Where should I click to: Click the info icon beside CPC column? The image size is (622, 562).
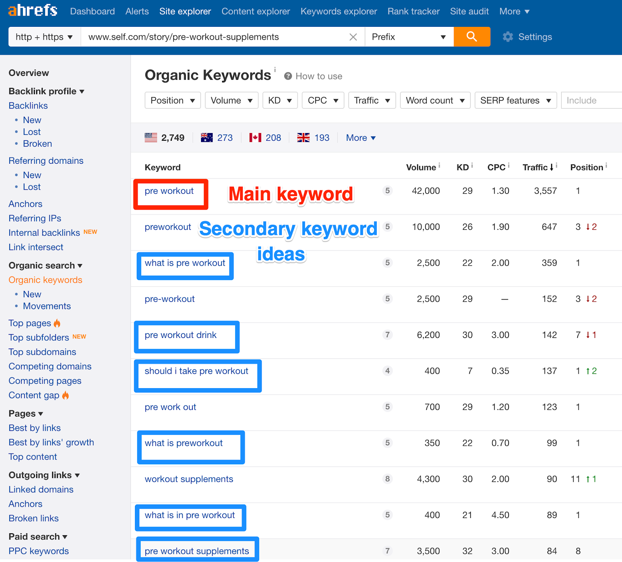click(508, 165)
